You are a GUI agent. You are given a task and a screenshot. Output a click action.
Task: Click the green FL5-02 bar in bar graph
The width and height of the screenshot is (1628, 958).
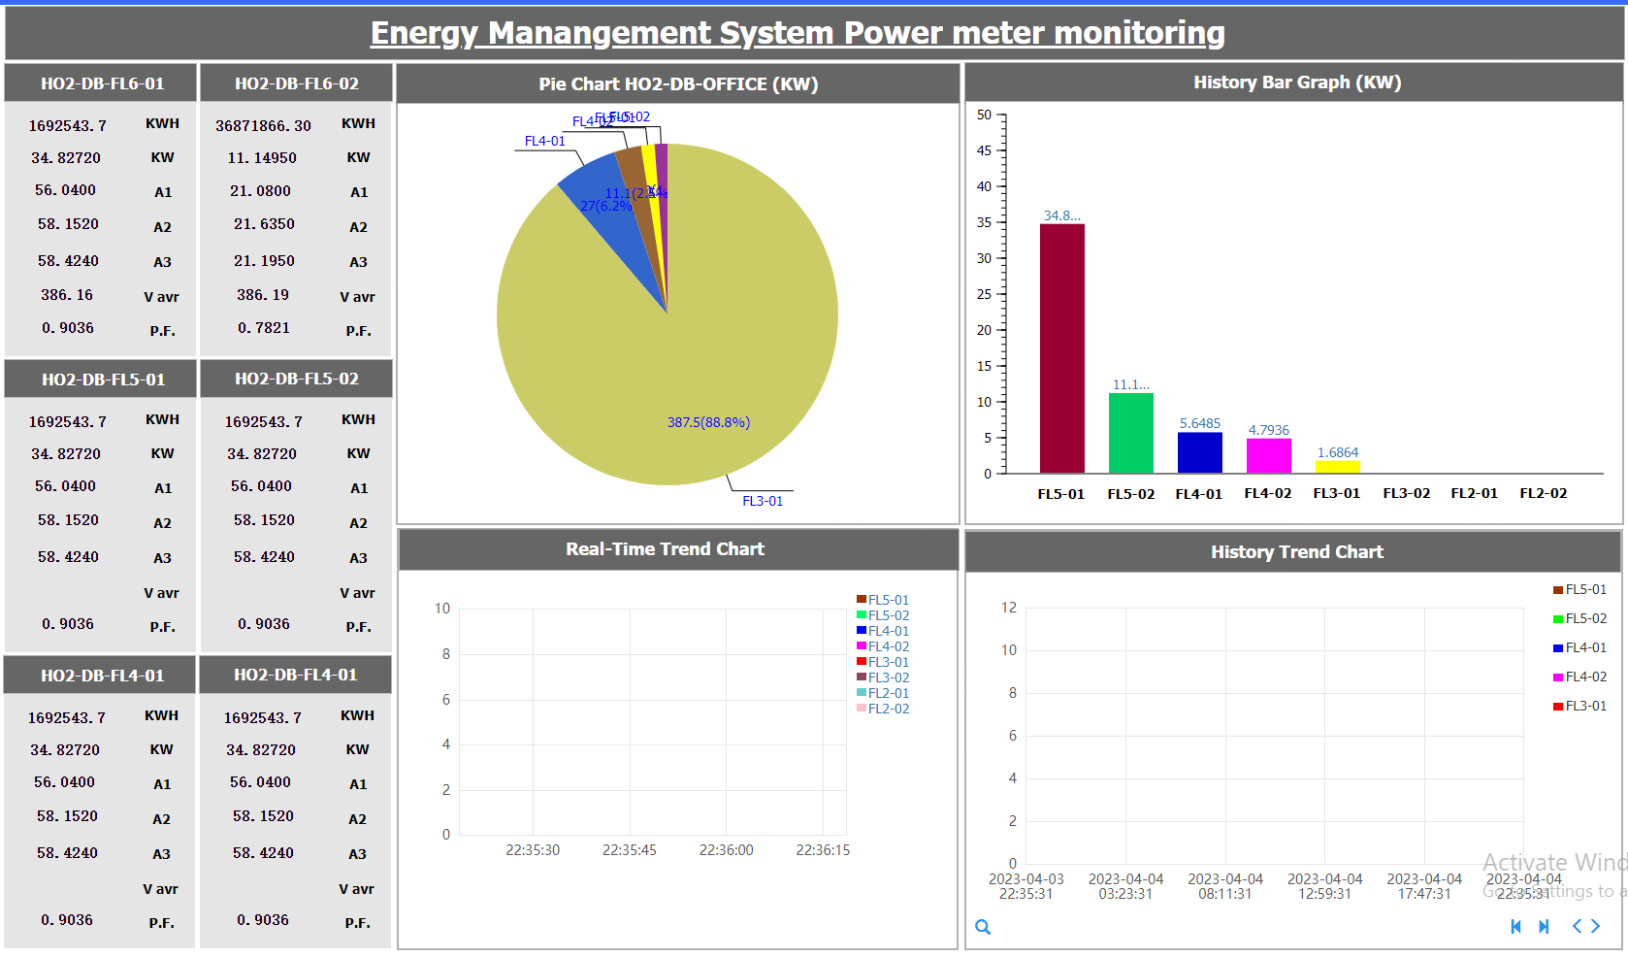[1130, 433]
